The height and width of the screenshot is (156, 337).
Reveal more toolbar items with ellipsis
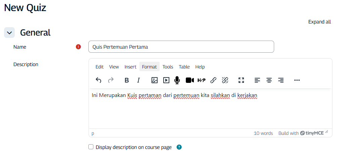point(297,80)
